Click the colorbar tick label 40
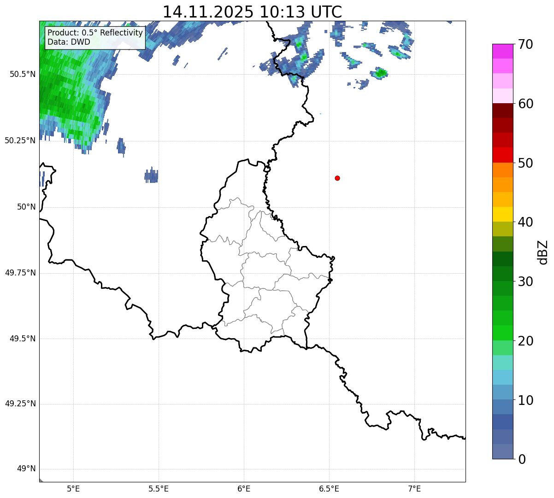 coord(525,222)
